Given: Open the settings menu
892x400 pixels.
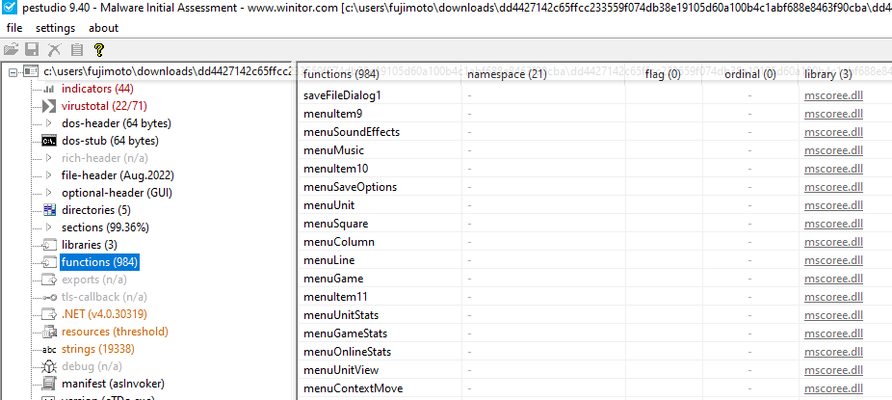Looking at the screenshot, I should (x=55, y=28).
